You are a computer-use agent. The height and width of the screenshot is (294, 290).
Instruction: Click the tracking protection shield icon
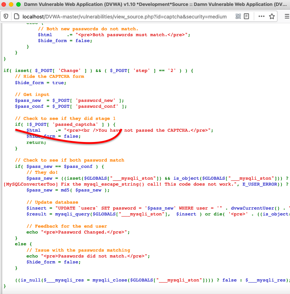coord(6,17)
